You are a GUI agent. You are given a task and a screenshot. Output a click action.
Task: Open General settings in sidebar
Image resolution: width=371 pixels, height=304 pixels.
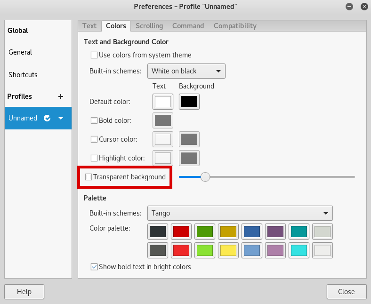(38, 52)
